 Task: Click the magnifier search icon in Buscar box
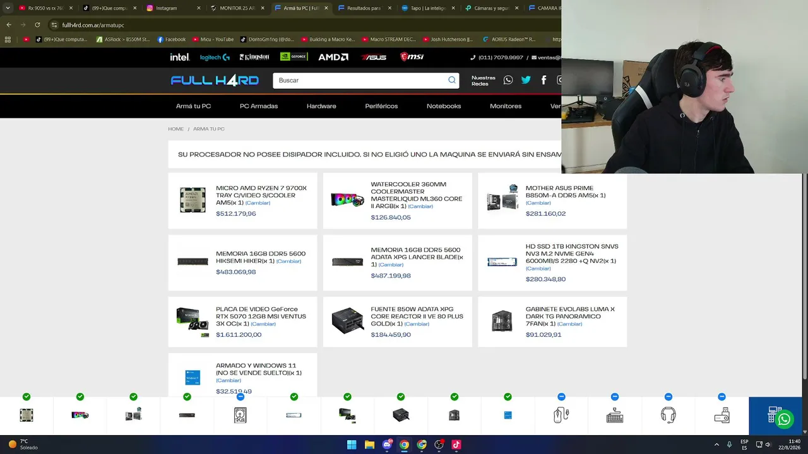click(x=451, y=80)
